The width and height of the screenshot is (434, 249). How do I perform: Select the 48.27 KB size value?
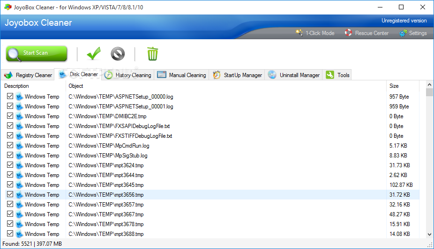[x=399, y=214]
